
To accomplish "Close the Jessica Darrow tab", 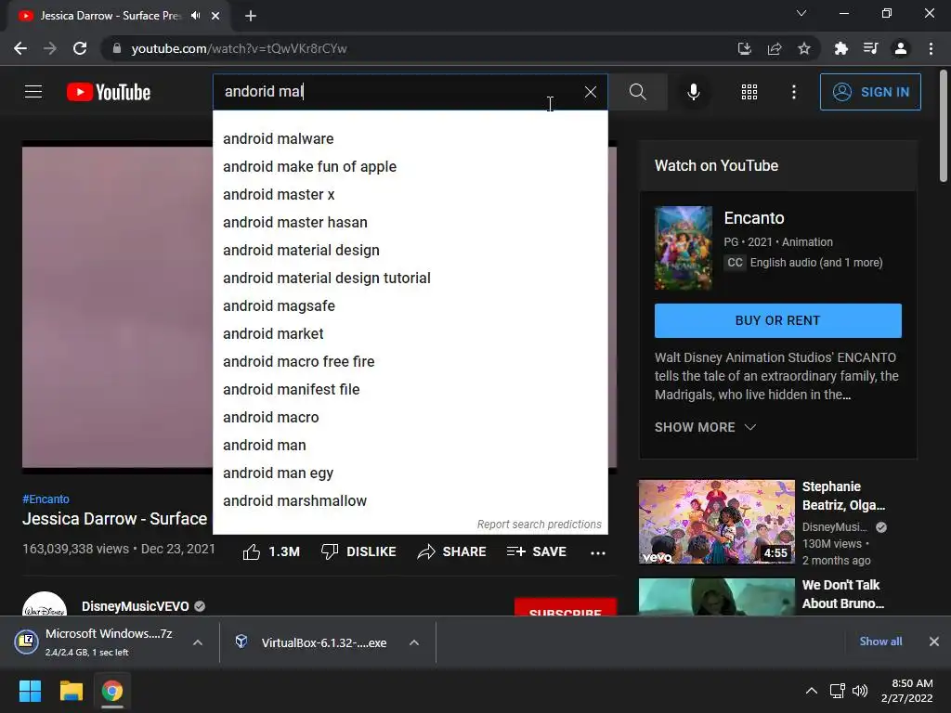I will (215, 16).
